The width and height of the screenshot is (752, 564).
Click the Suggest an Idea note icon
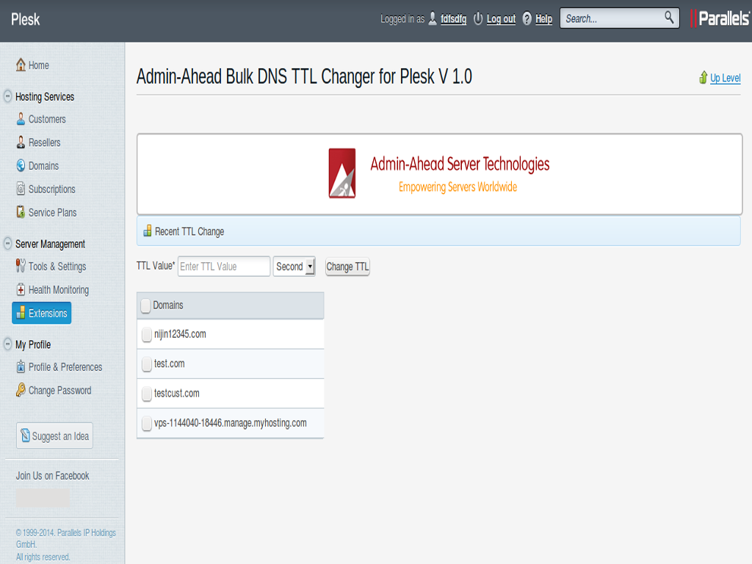(x=26, y=435)
